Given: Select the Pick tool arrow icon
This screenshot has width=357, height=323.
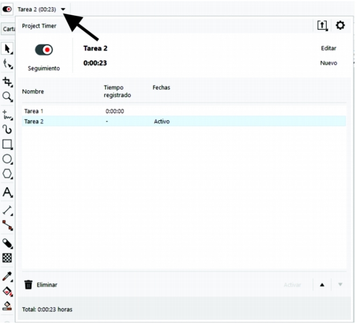Looking at the screenshot, I should point(8,49).
